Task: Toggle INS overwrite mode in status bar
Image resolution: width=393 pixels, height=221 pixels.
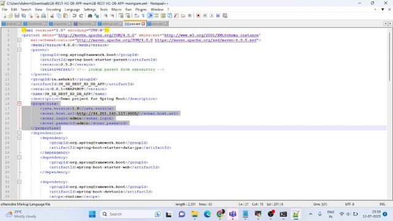Action: (x=382, y=204)
